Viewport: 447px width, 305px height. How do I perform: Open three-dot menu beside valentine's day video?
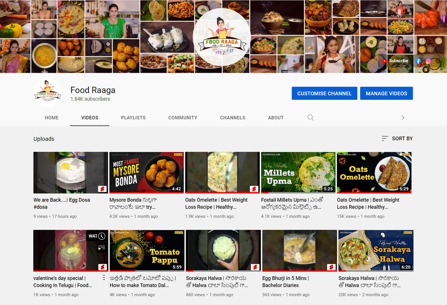[x=104, y=278]
